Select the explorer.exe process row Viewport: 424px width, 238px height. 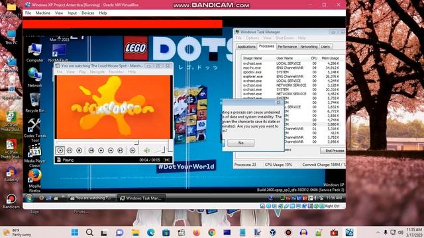coord(291,77)
